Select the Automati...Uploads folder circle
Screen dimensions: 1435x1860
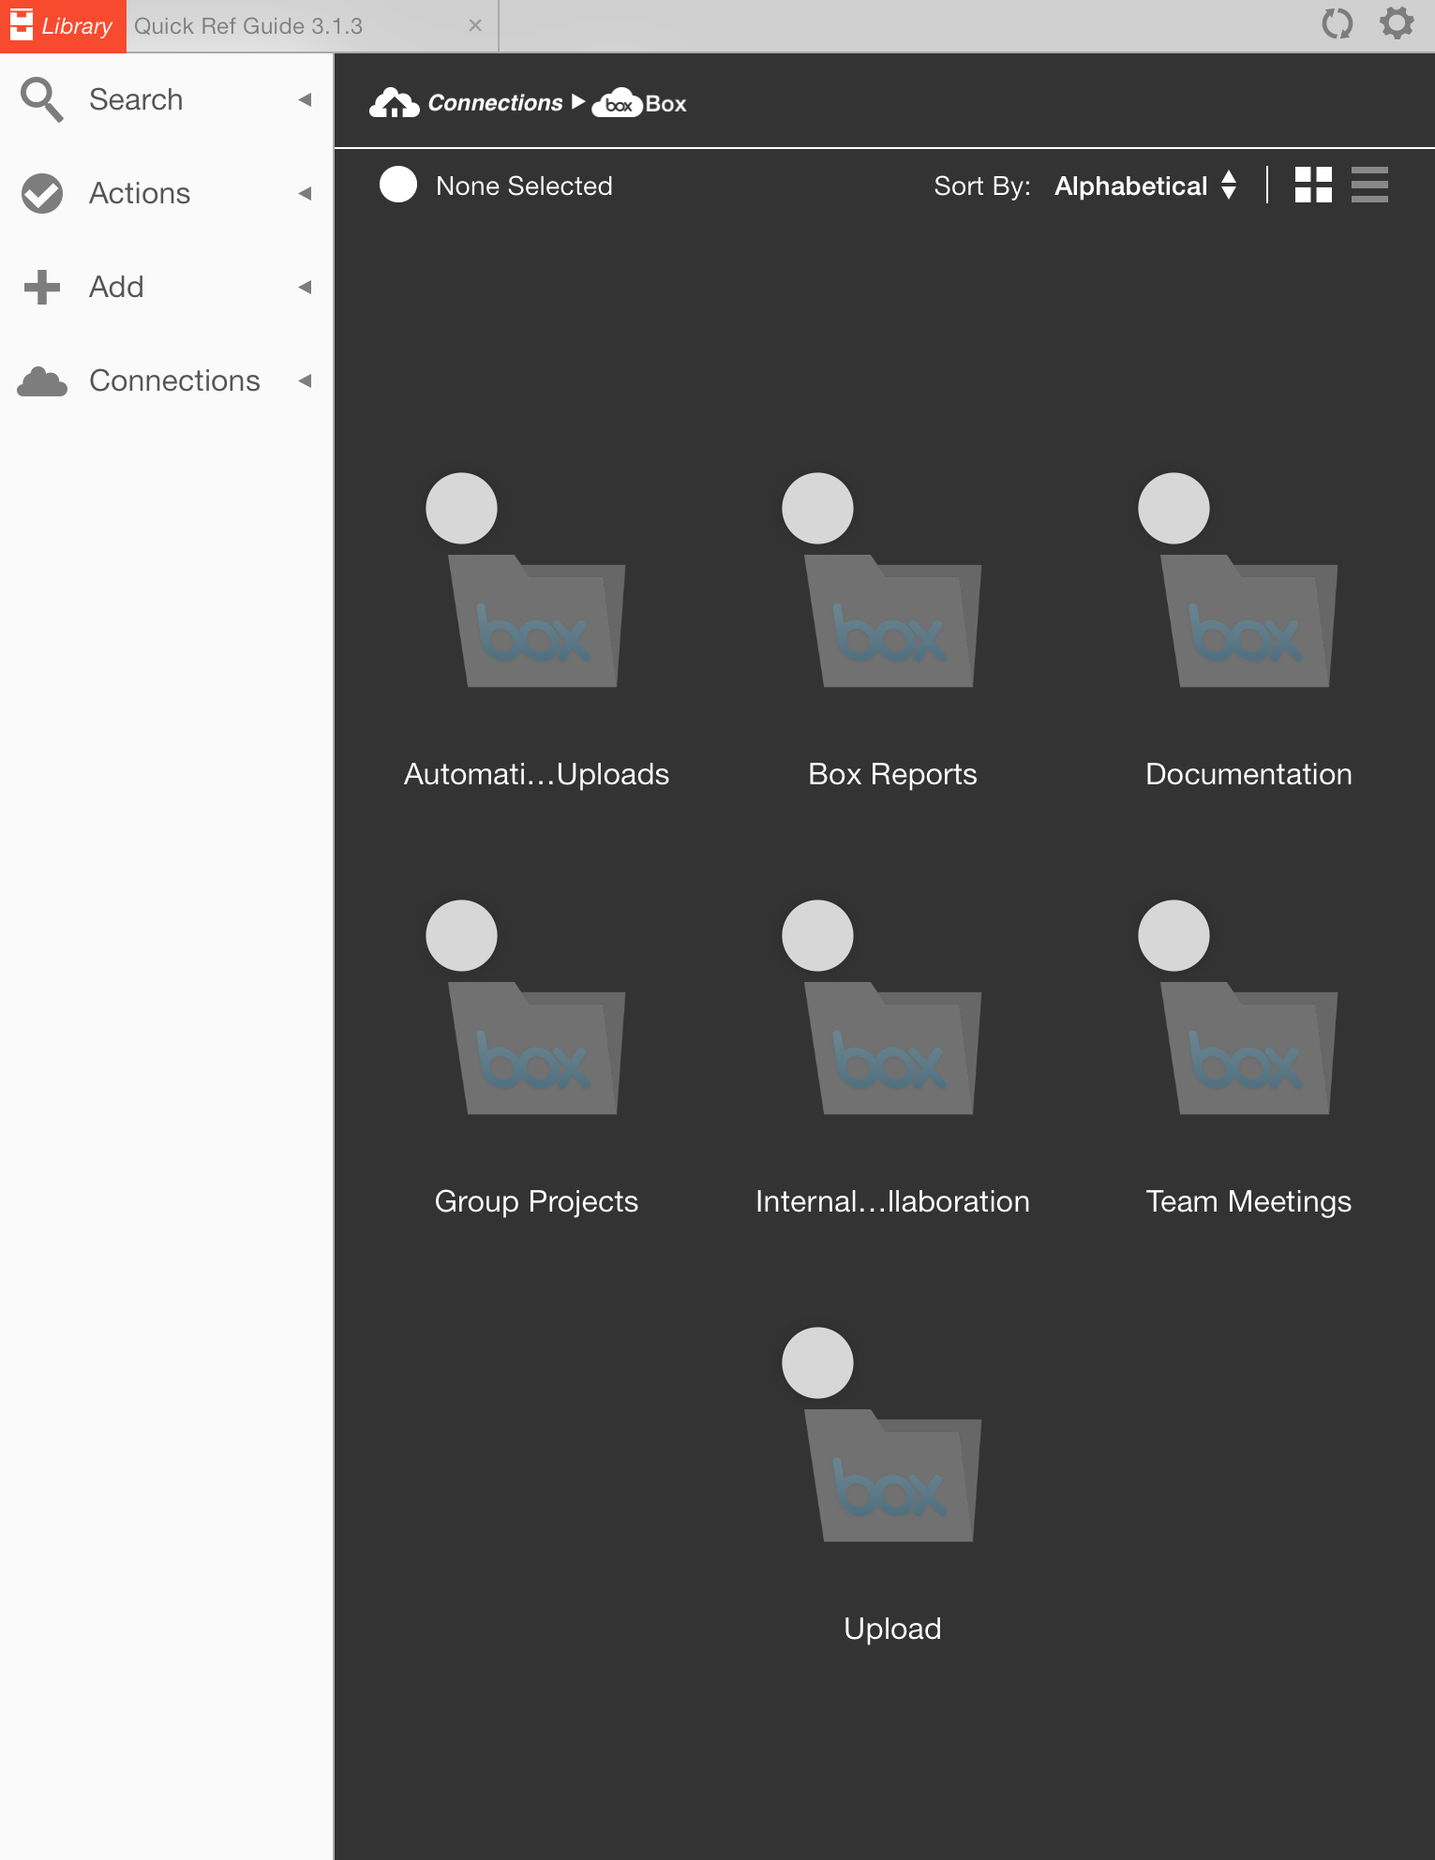click(461, 508)
